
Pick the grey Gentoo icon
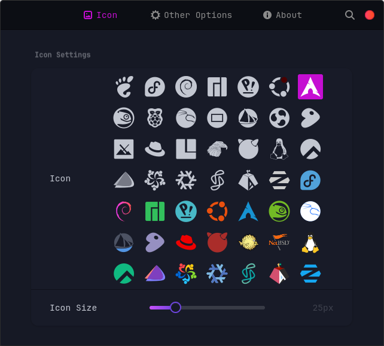click(x=310, y=118)
